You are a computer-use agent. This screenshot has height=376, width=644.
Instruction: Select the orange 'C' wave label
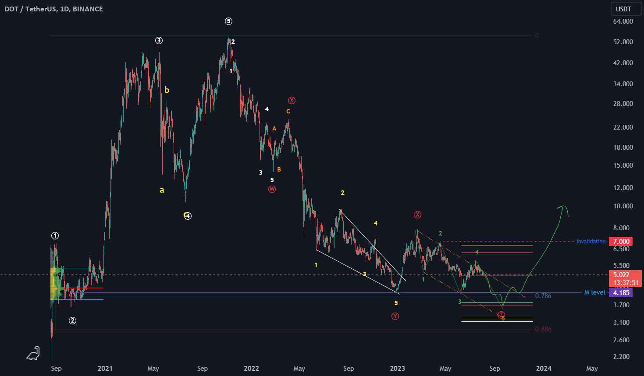pyautogui.click(x=288, y=112)
